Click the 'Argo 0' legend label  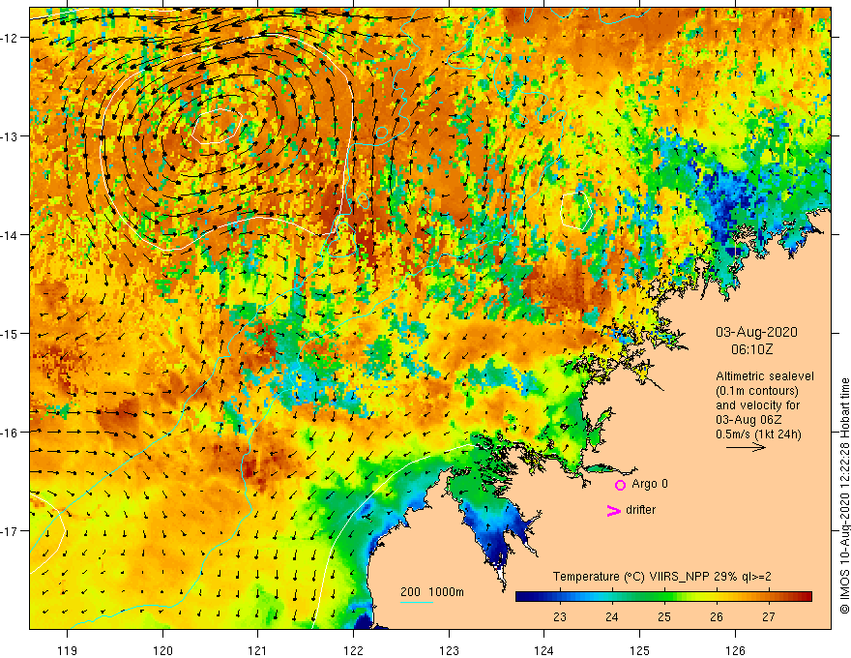650,484
